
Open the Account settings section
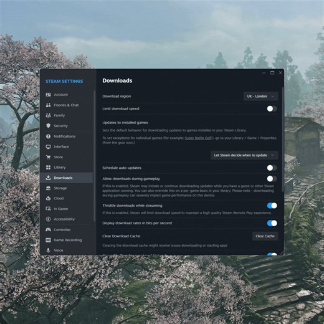(x=67, y=95)
